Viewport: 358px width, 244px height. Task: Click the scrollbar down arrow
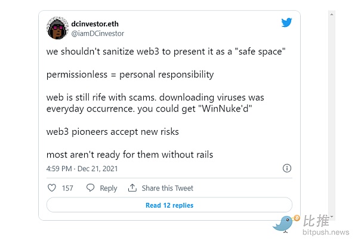(332, 216)
